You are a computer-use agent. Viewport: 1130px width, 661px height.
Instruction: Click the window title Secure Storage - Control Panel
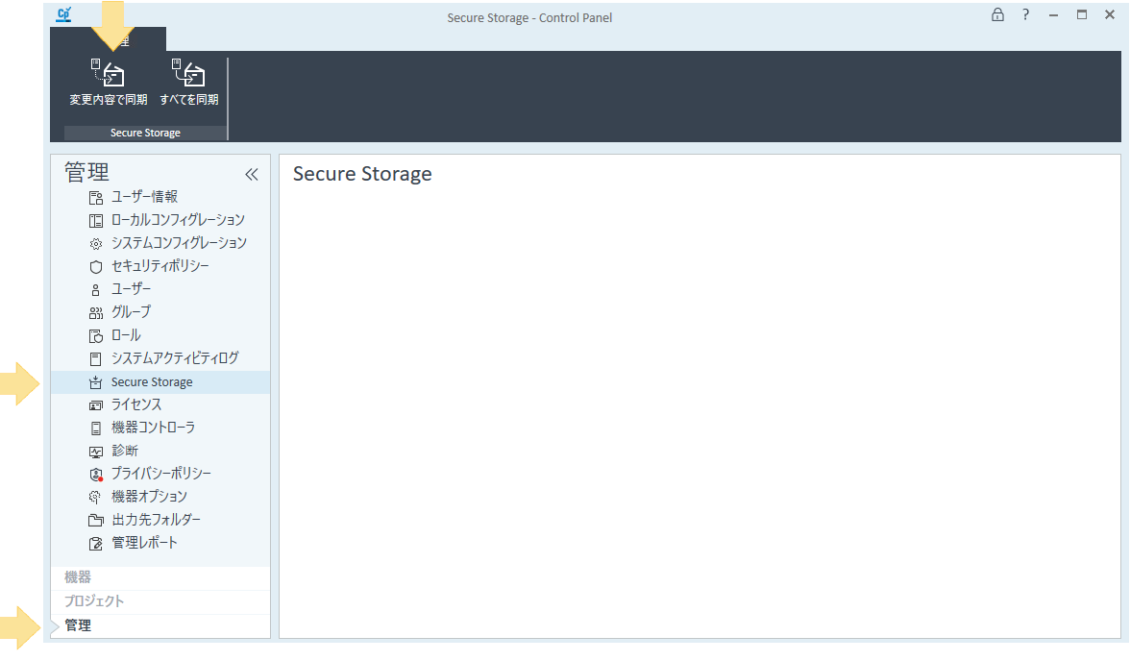[x=529, y=18]
